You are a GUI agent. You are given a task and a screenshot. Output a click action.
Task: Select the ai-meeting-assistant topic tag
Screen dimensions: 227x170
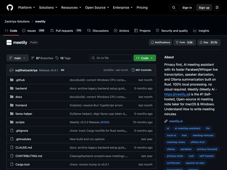pos(187,128)
